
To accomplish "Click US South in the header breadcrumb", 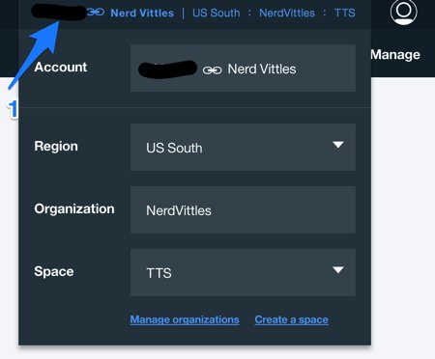I will click(x=217, y=13).
